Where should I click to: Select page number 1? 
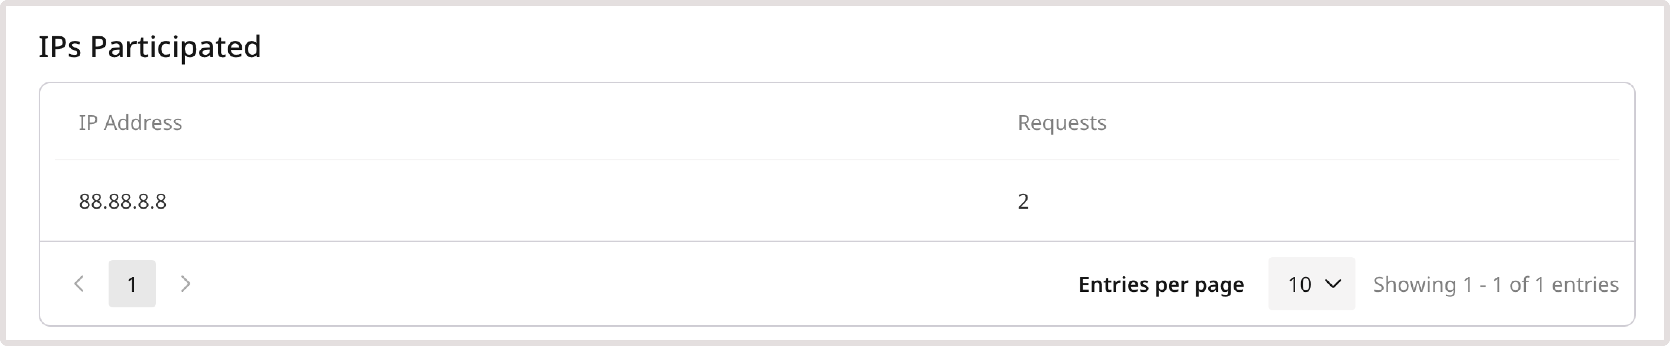pyautogui.click(x=132, y=284)
